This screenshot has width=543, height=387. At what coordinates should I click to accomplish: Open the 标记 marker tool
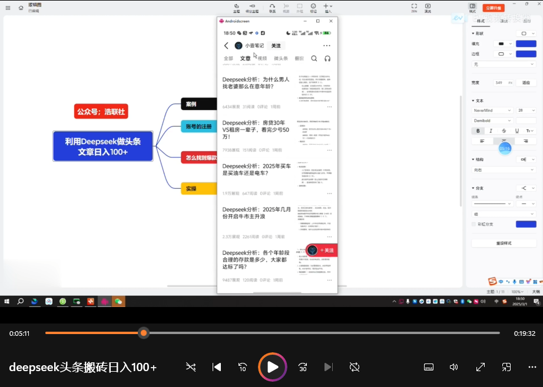pyautogui.click(x=313, y=8)
